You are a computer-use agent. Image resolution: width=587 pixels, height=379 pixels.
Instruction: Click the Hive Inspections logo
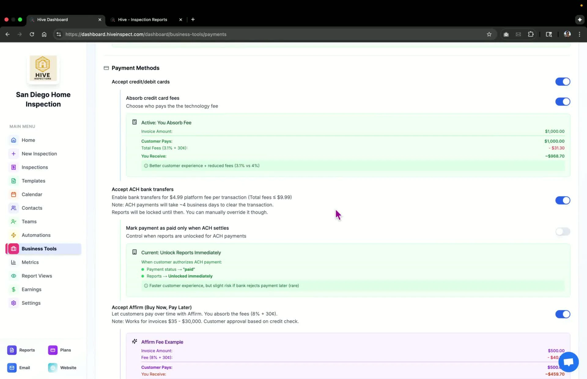(43, 68)
